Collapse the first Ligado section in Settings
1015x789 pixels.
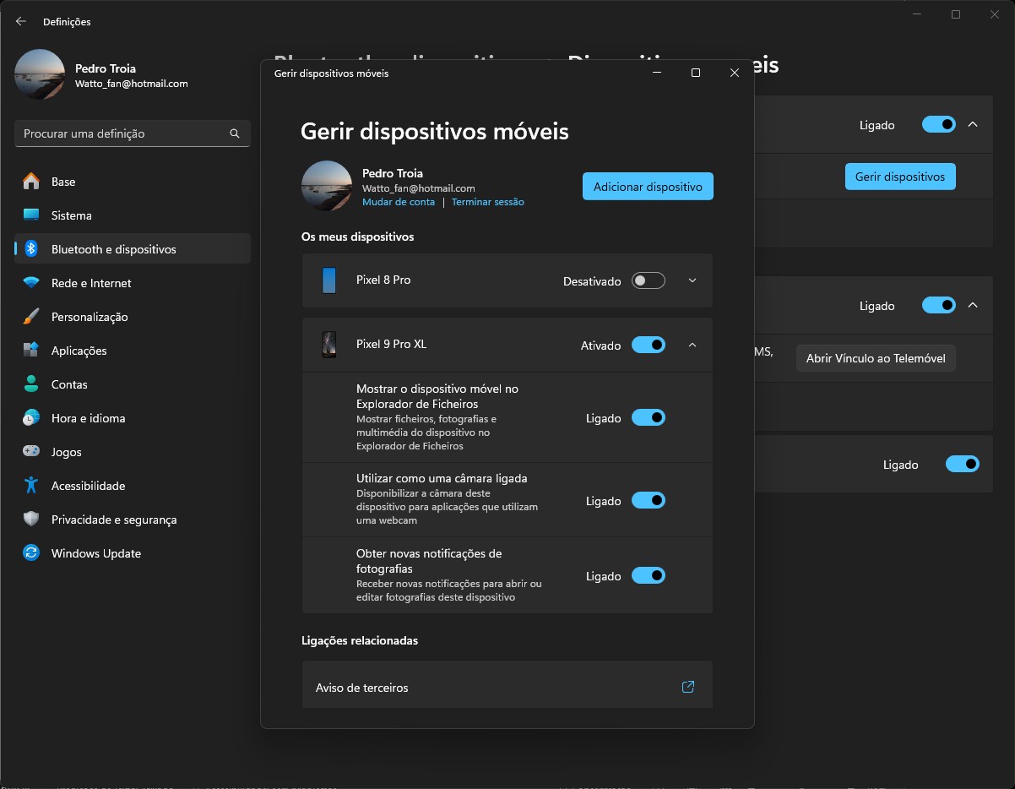point(972,125)
